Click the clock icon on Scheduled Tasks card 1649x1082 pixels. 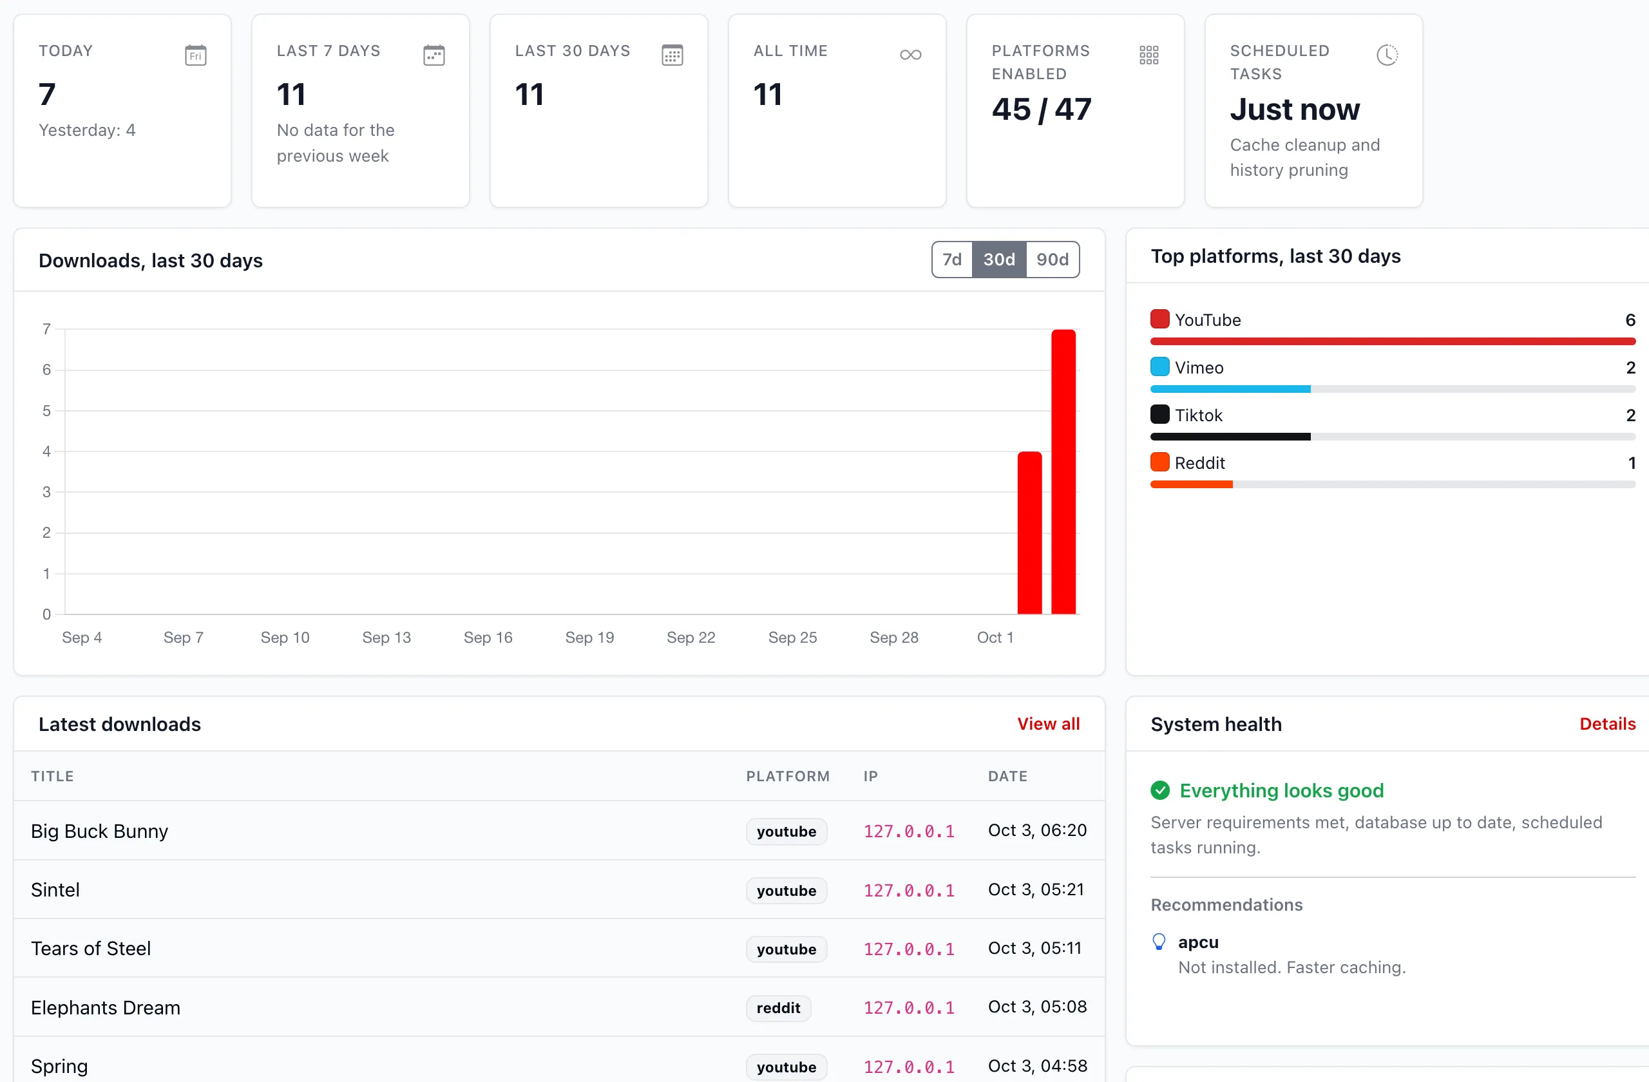point(1387,55)
